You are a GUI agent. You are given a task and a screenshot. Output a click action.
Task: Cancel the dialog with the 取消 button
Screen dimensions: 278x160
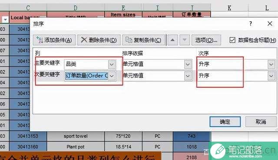261,122
